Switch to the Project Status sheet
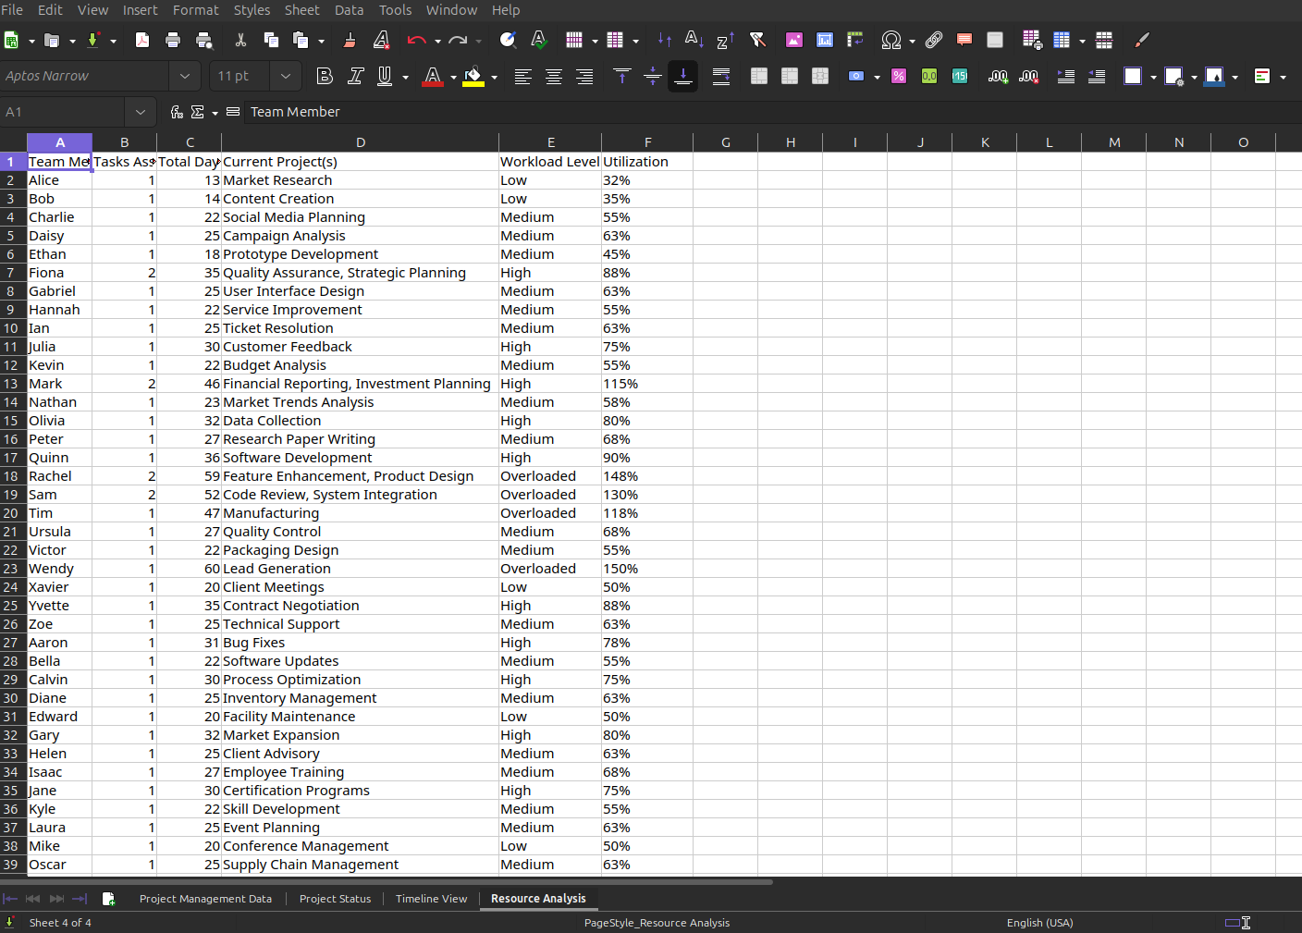The width and height of the screenshot is (1302, 933). click(x=335, y=899)
